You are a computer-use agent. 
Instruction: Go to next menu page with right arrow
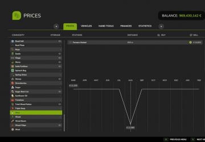pos(161,26)
